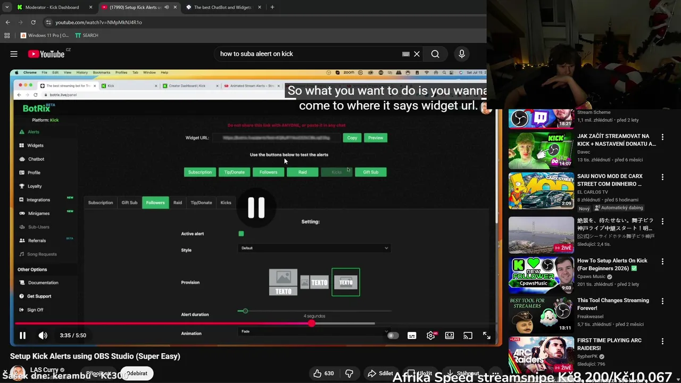Like the video thumbs up
Image resolution: width=681 pixels, height=383 pixels.
[325, 373]
